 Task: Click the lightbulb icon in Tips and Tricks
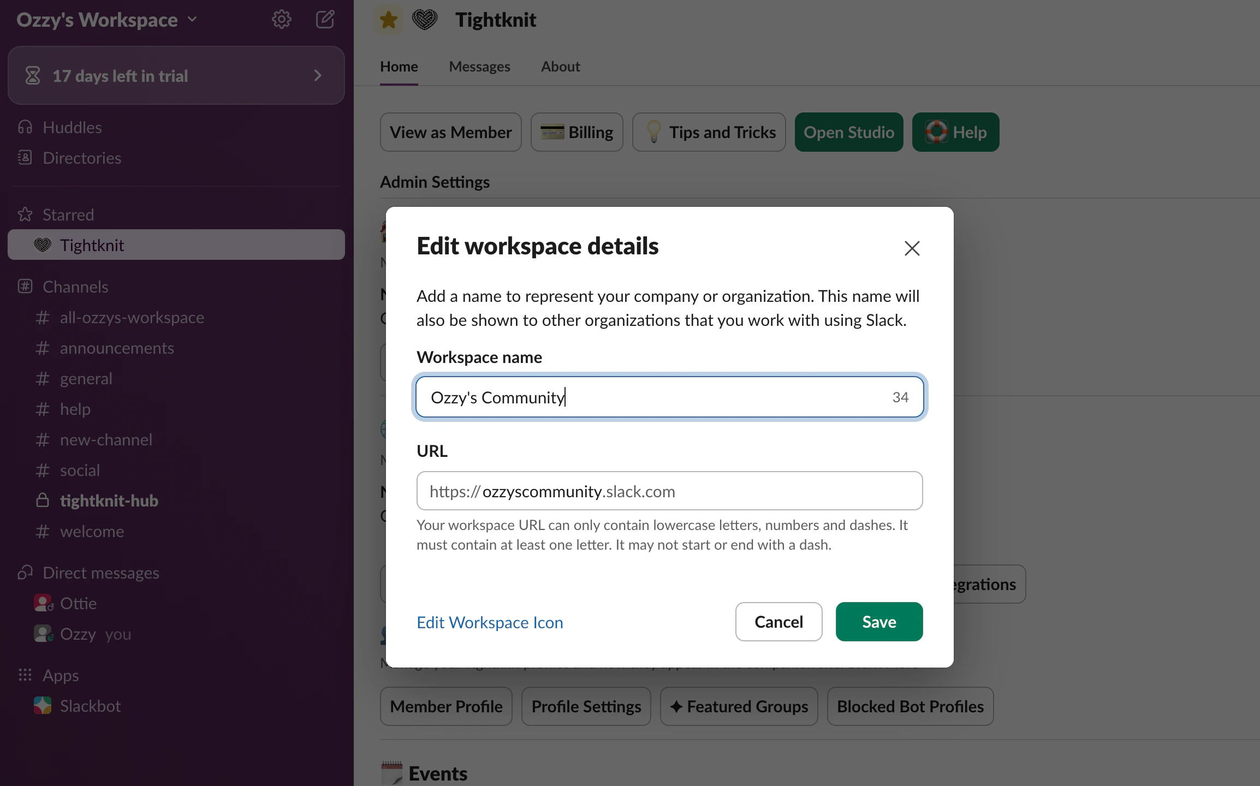tap(653, 132)
